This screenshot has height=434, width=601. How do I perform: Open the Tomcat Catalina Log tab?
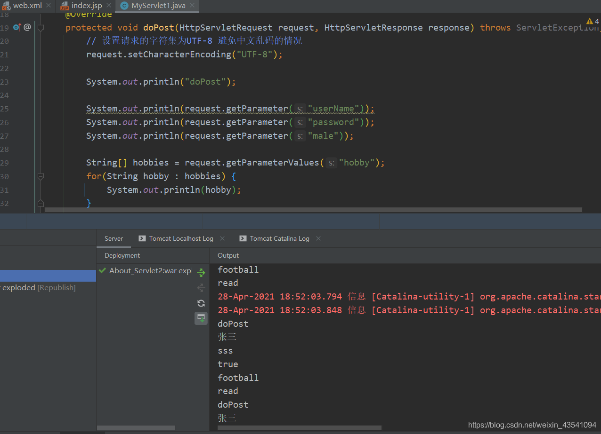pyautogui.click(x=280, y=238)
